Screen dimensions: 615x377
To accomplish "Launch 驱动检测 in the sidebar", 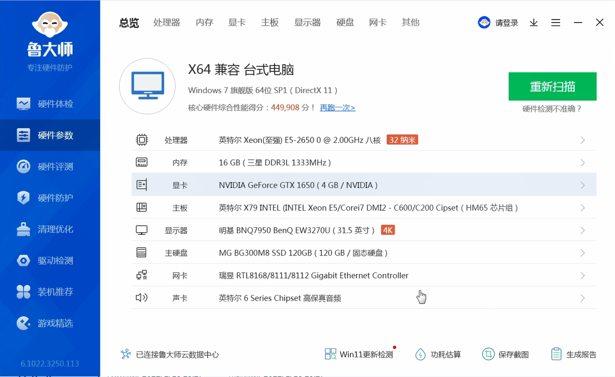I will (x=50, y=260).
